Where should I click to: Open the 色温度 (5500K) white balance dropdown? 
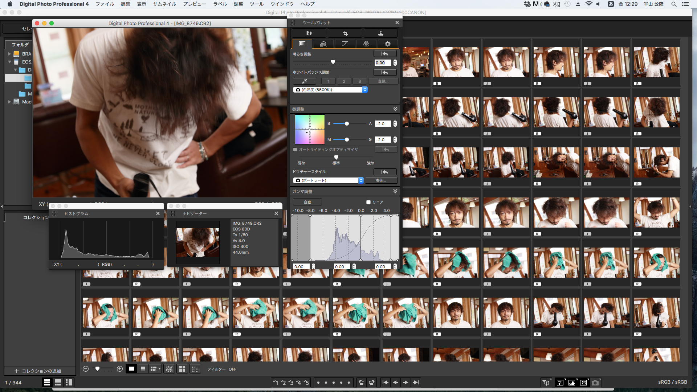[x=330, y=90]
